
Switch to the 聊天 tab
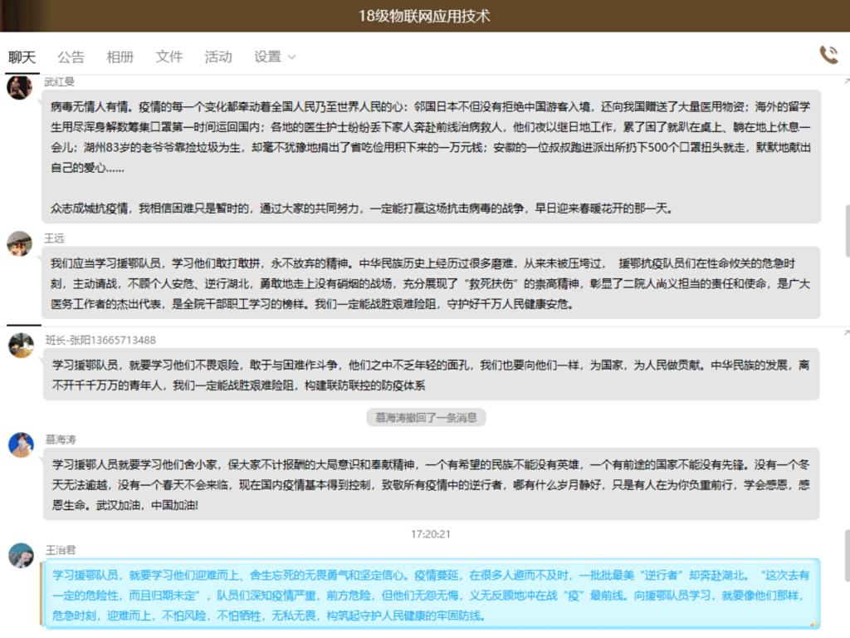click(x=22, y=56)
